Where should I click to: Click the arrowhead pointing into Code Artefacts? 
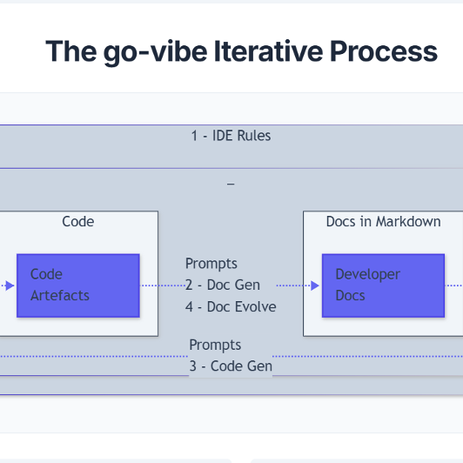click(x=10, y=285)
